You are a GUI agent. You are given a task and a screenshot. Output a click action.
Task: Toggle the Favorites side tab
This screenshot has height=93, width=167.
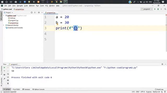coord(1,82)
